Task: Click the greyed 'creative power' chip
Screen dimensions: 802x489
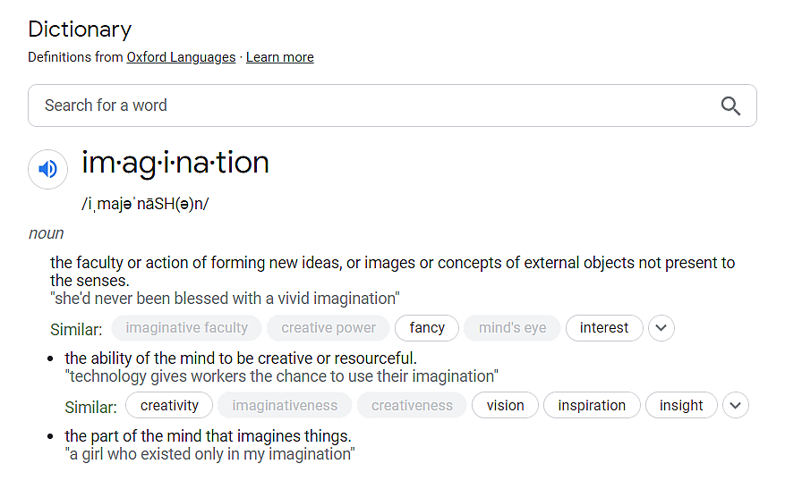Action: (328, 328)
